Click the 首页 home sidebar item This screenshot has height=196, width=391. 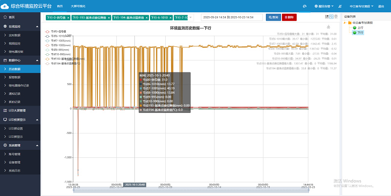[12, 17]
